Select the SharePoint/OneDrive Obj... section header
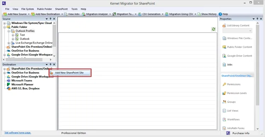 tap(237, 76)
